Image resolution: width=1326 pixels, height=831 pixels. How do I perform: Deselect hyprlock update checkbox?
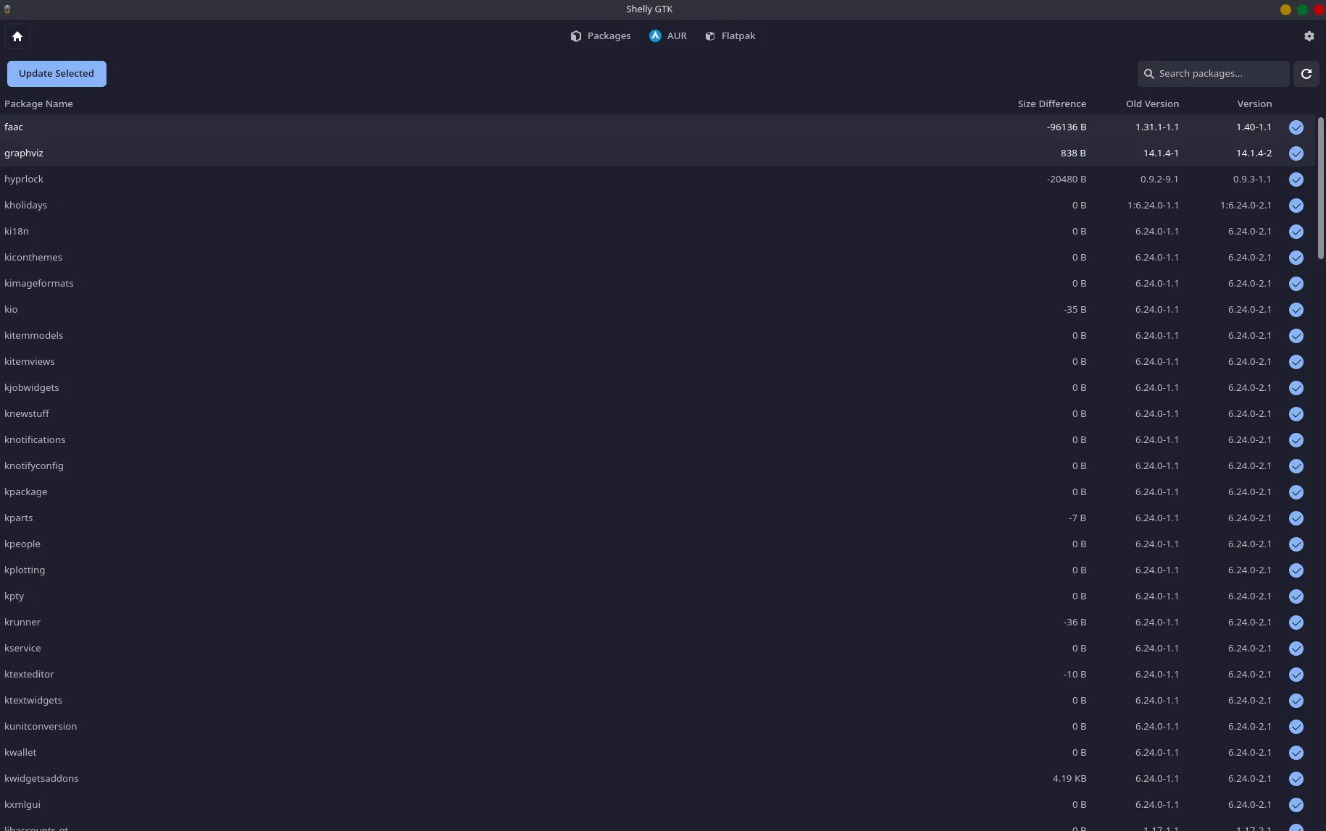[1296, 180]
